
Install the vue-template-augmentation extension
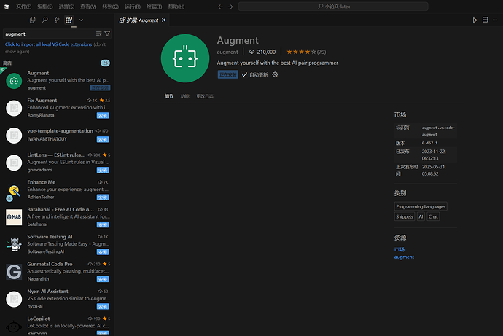(x=103, y=139)
